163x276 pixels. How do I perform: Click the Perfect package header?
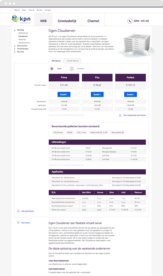click(131, 78)
